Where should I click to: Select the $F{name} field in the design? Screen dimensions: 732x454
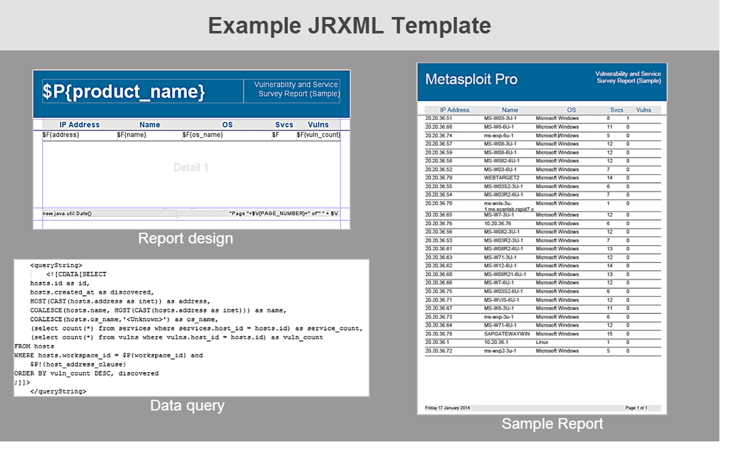(132, 135)
